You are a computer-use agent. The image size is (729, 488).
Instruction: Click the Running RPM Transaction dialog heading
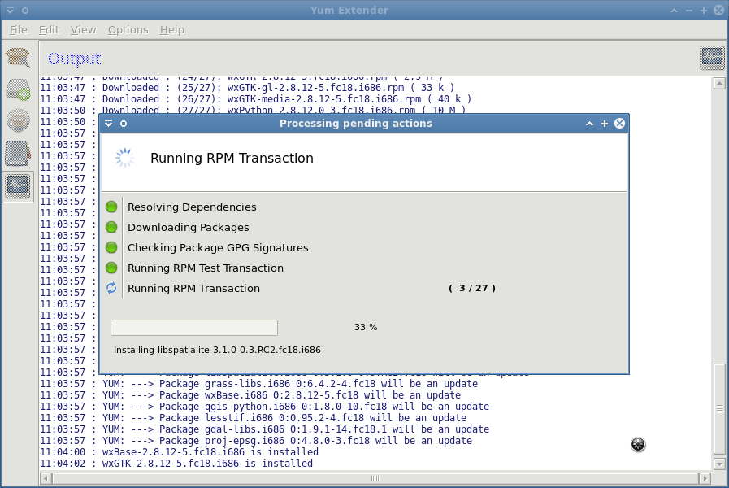coord(232,158)
